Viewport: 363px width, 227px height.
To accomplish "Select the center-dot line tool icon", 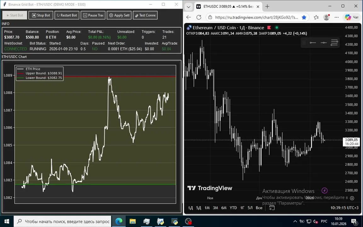I will click(324, 43).
